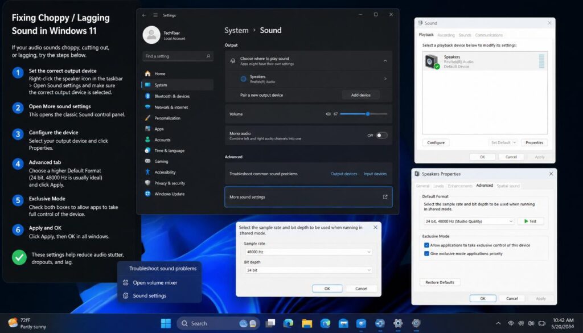Open the General tab in Speakers Properties
583x333 pixels.
pyautogui.click(x=423, y=186)
